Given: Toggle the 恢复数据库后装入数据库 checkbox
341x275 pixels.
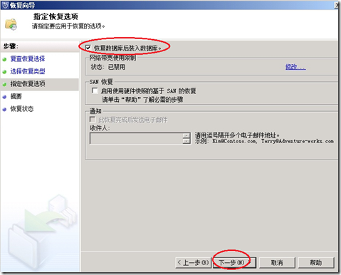Looking at the screenshot, I should pos(88,48).
